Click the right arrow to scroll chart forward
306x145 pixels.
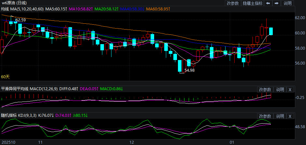[x=276, y=3]
